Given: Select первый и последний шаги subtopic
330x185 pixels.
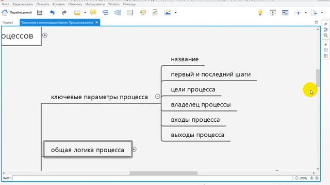Looking at the screenshot, I should [211, 74].
